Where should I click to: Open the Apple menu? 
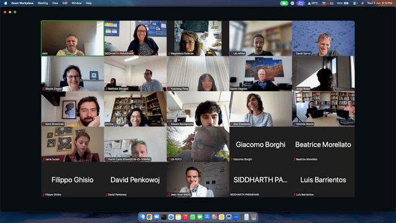6,3
